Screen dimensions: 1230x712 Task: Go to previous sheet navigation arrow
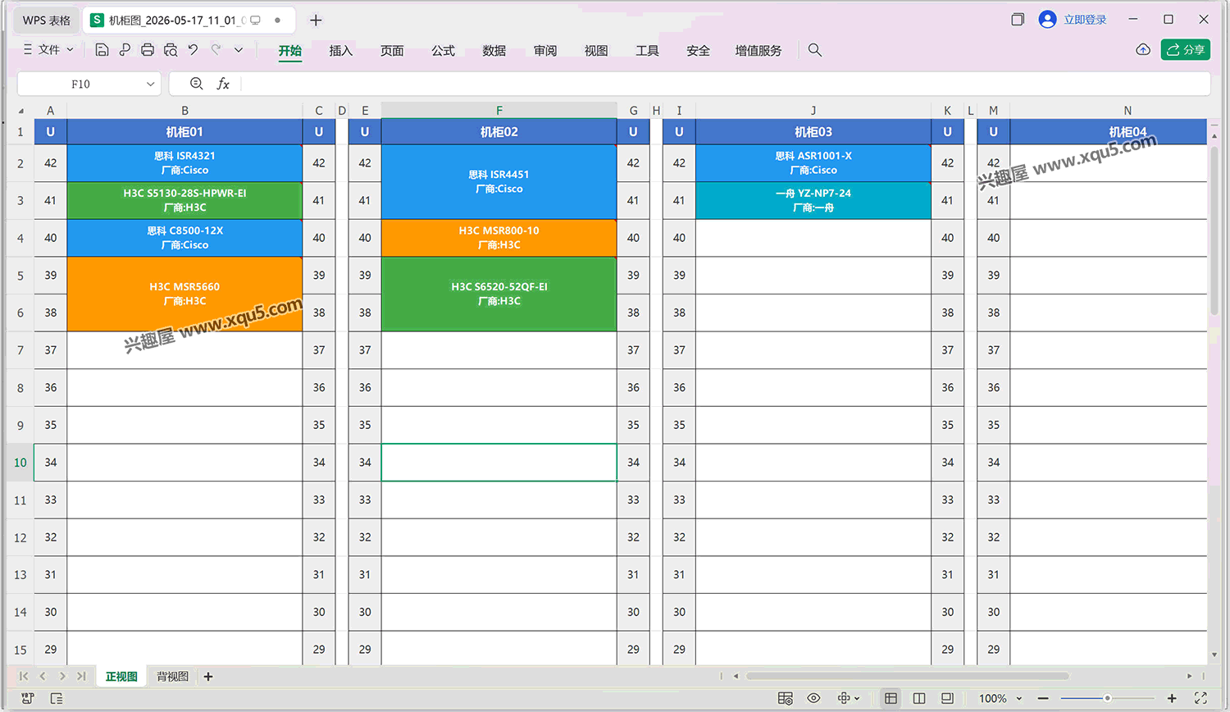(x=43, y=676)
